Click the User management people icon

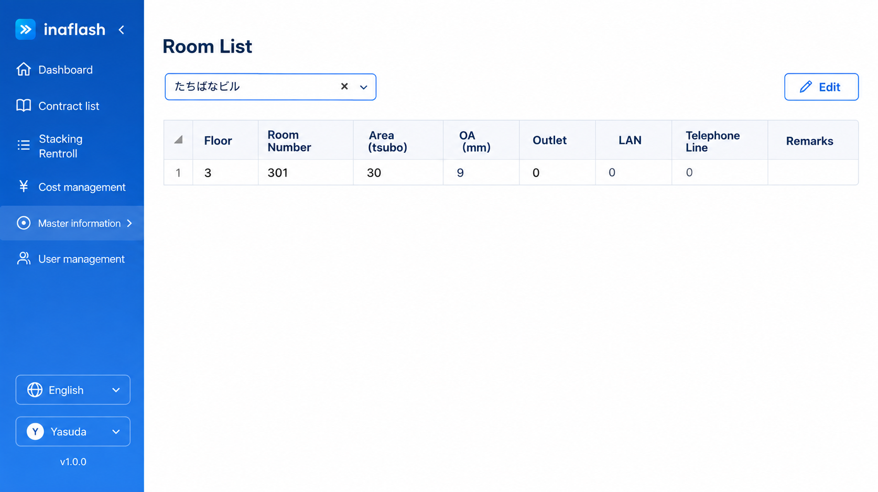pos(24,258)
